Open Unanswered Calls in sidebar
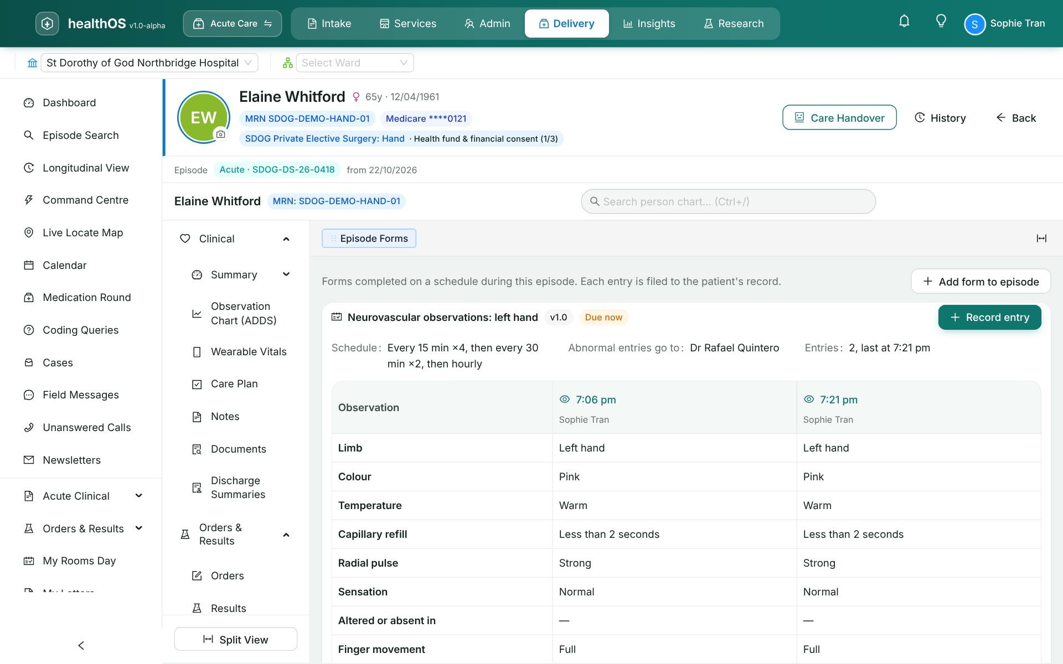The width and height of the screenshot is (1063, 664). pos(81,427)
